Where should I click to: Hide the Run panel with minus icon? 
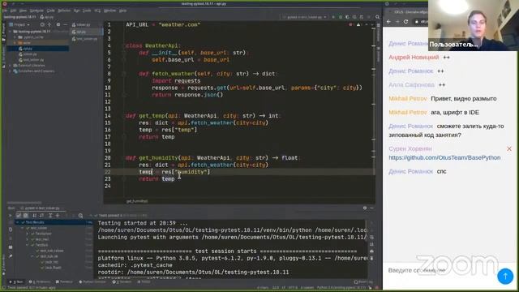click(x=371, y=208)
